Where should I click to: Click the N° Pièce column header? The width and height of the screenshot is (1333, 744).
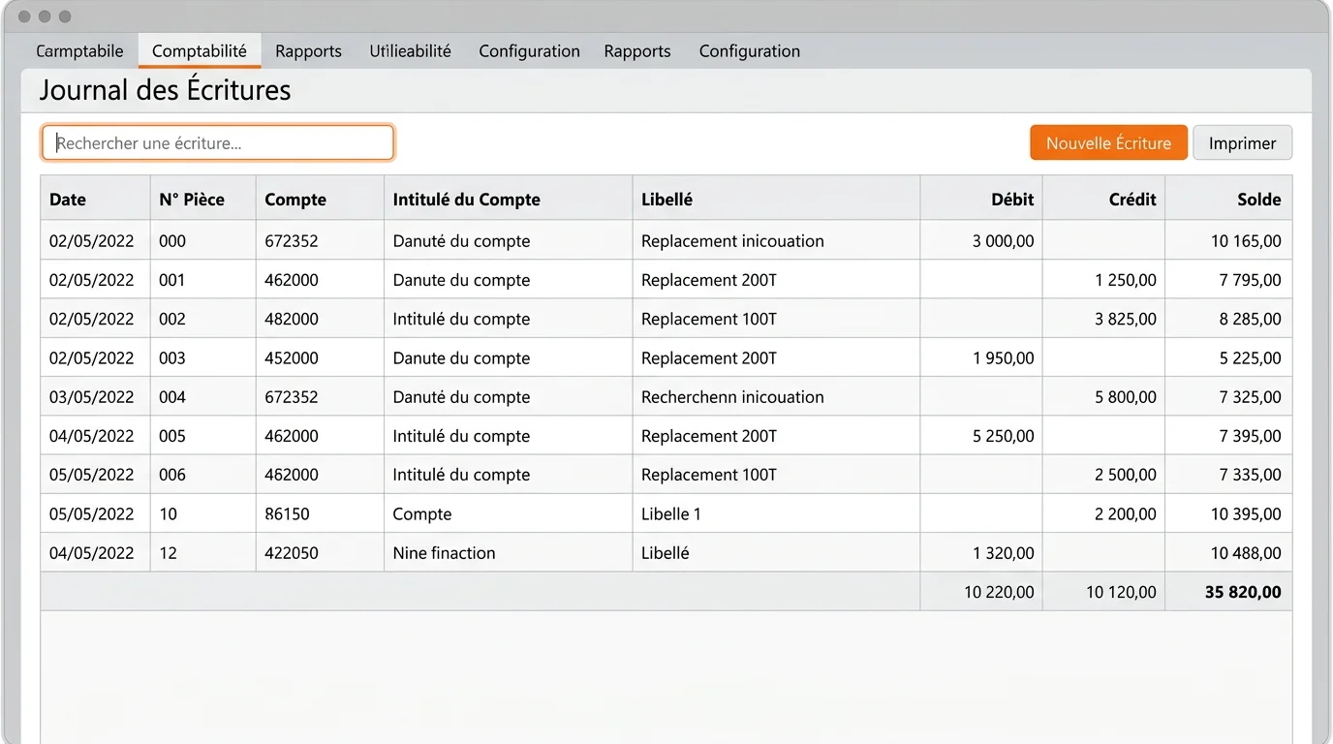(x=202, y=199)
